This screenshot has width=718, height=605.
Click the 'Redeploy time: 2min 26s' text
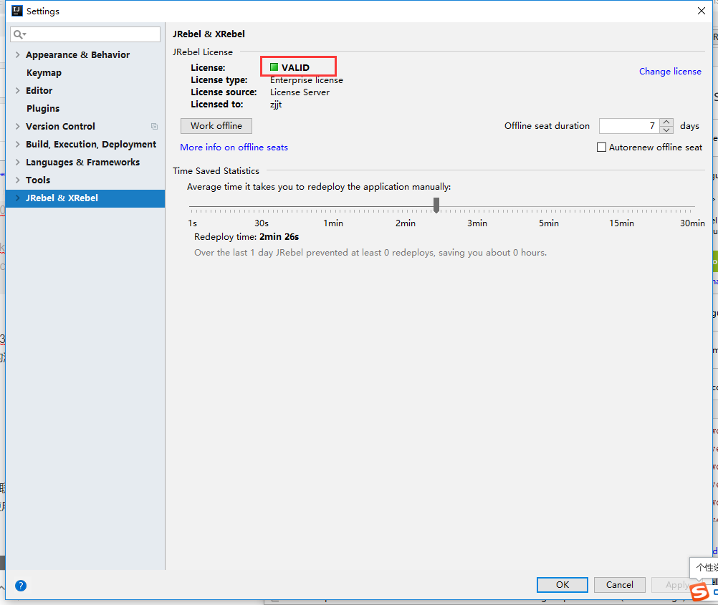coord(246,237)
